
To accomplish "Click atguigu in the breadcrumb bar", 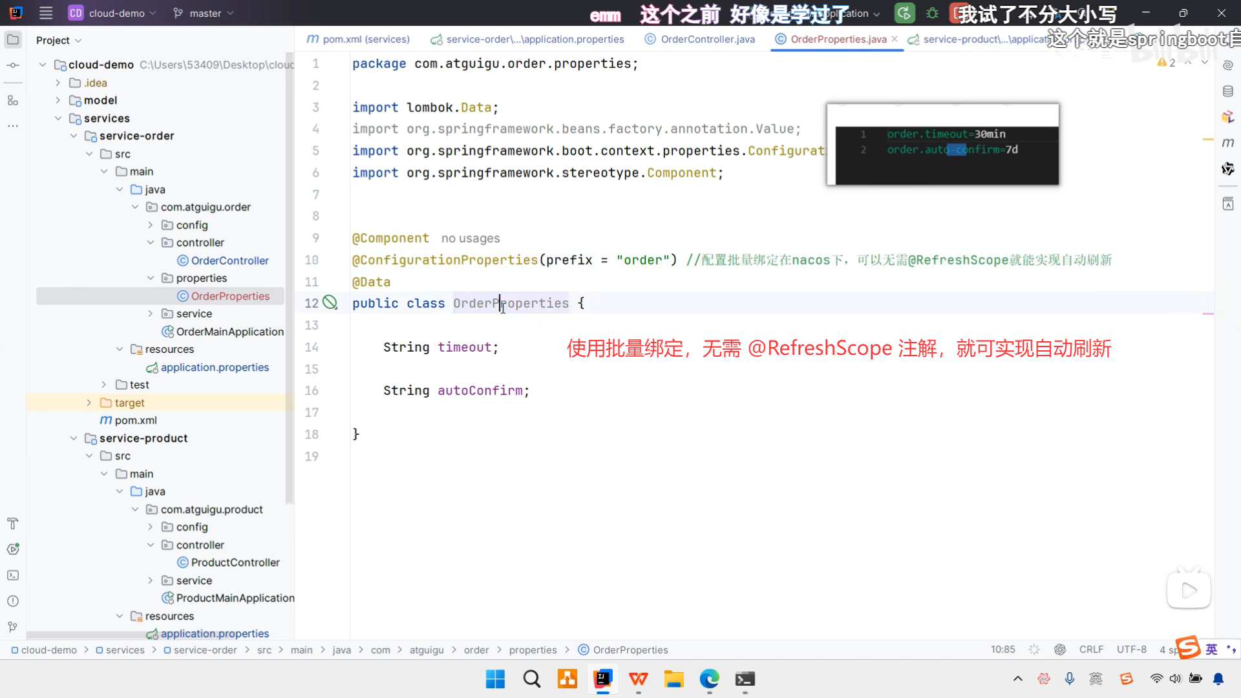I will pos(427,650).
